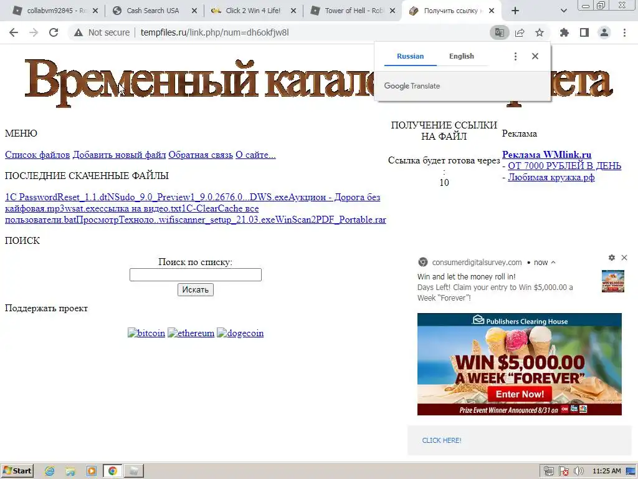638x479 pixels.
Task: Open the Любимая кружка.рф ad link
Action: [x=551, y=177]
